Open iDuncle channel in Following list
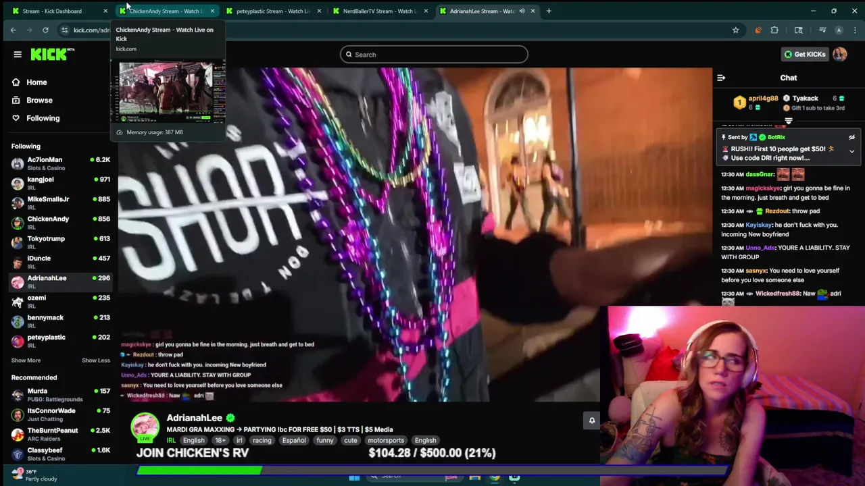Viewport: 865px width, 486px height. click(60, 262)
